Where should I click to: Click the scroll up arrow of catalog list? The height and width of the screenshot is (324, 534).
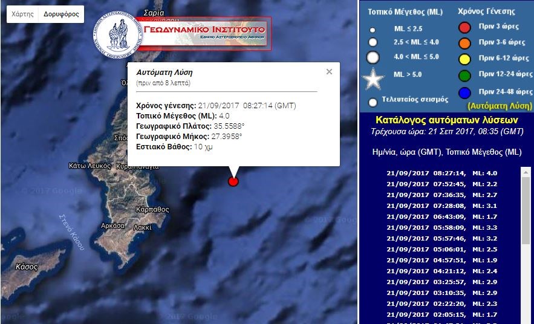[x=526, y=172]
